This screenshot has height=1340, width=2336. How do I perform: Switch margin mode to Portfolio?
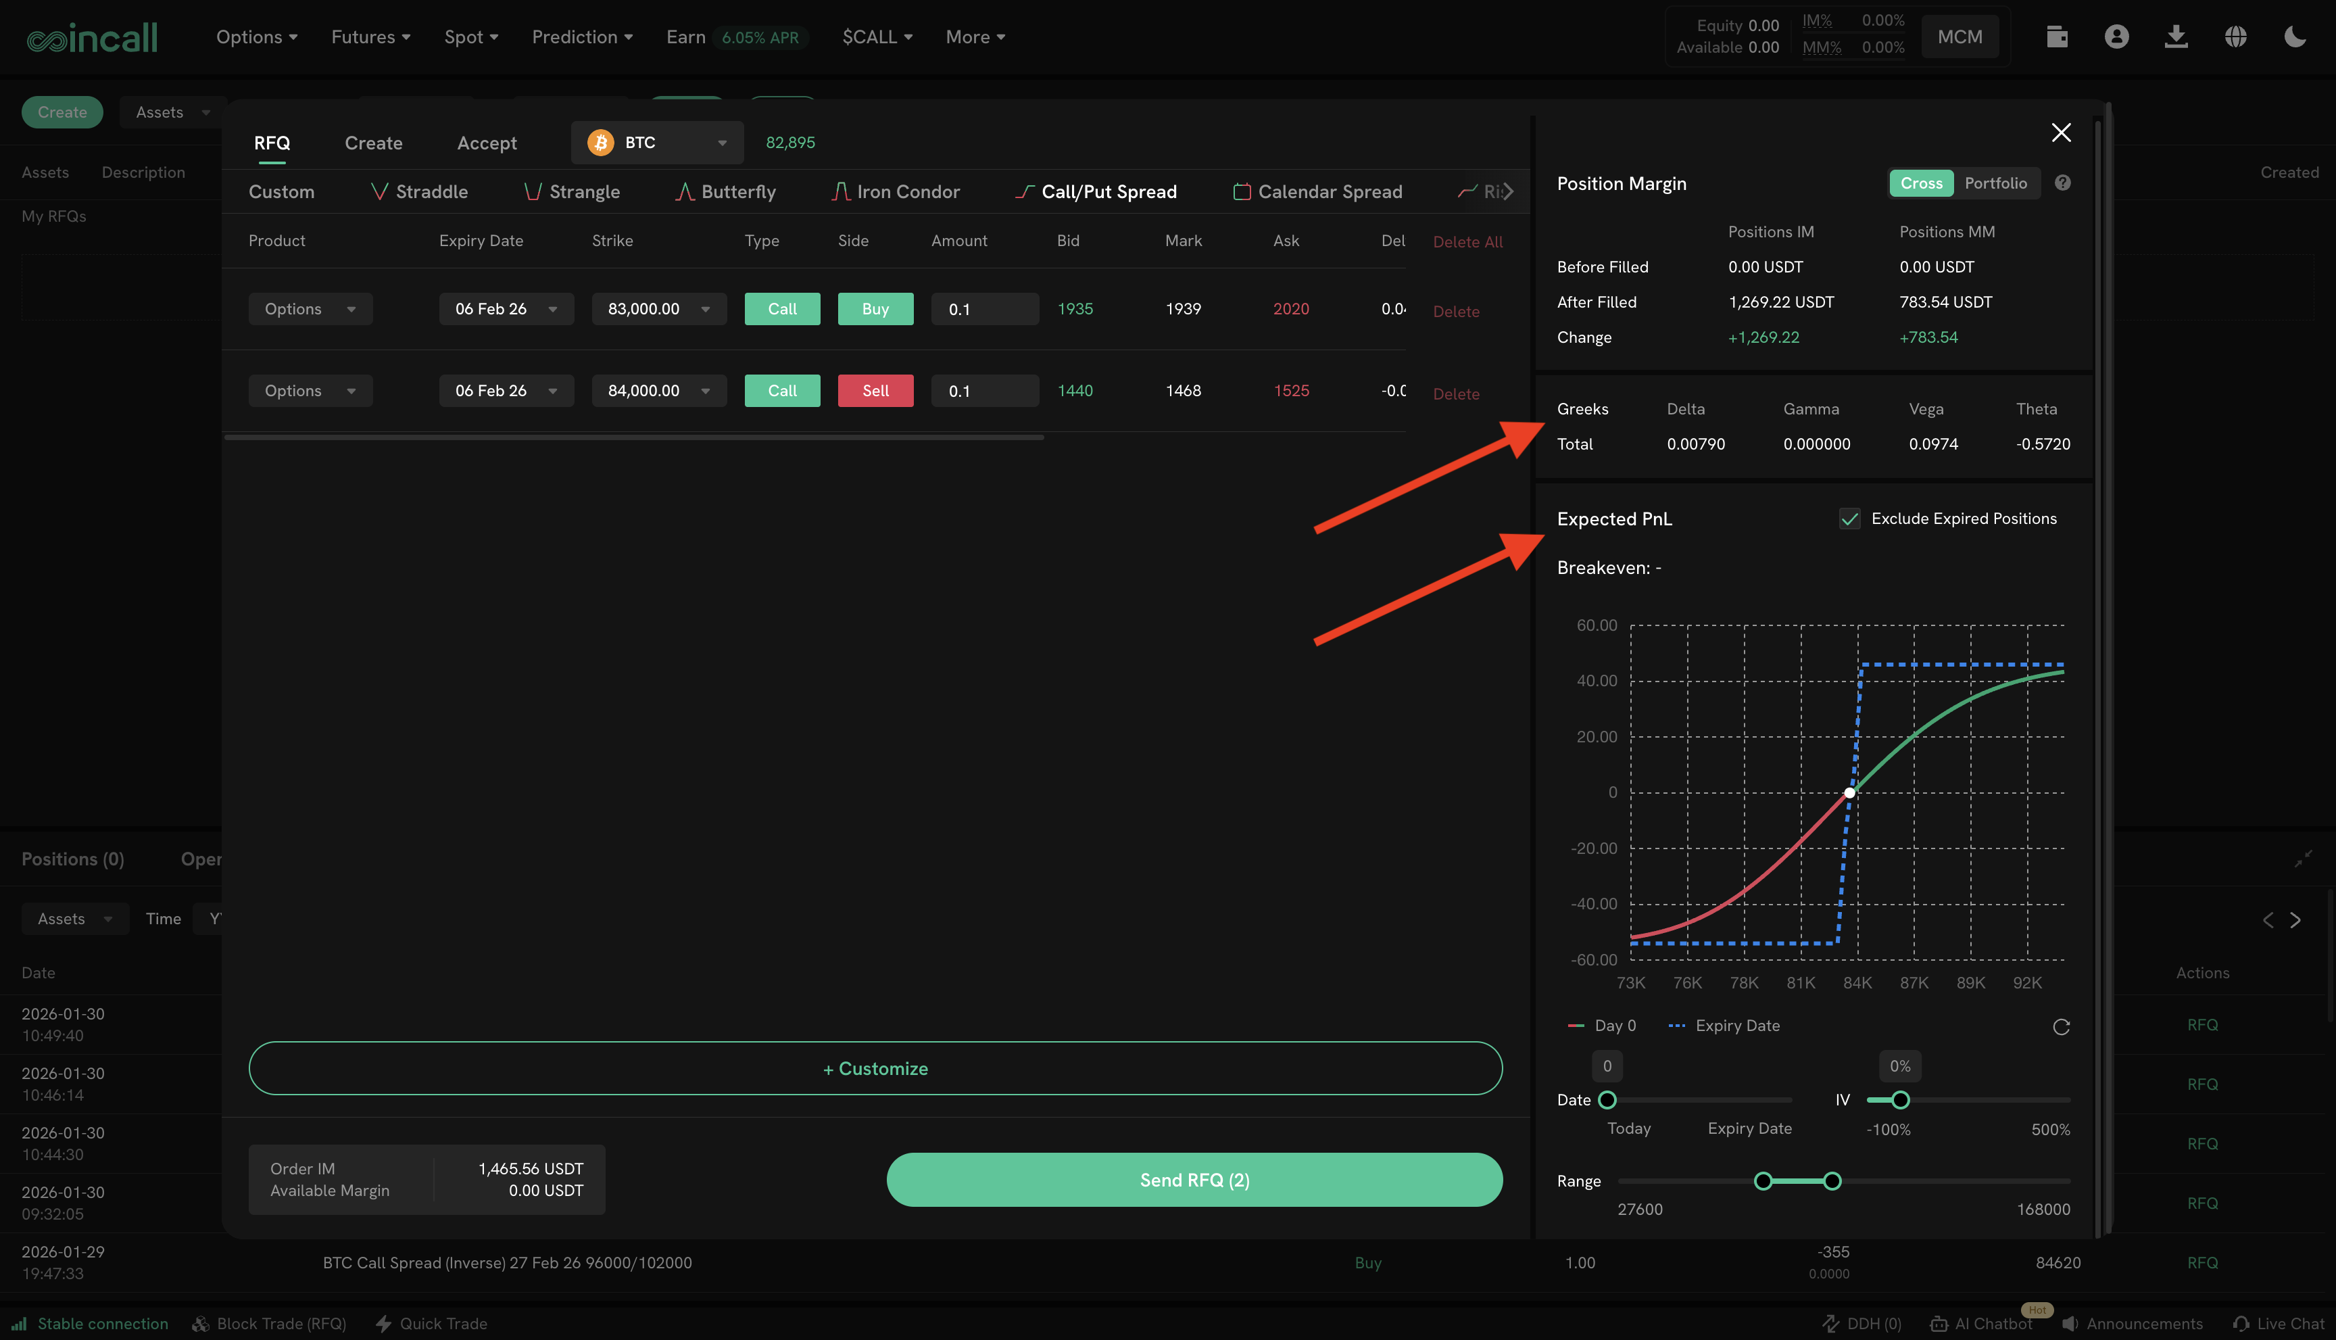click(x=1995, y=183)
